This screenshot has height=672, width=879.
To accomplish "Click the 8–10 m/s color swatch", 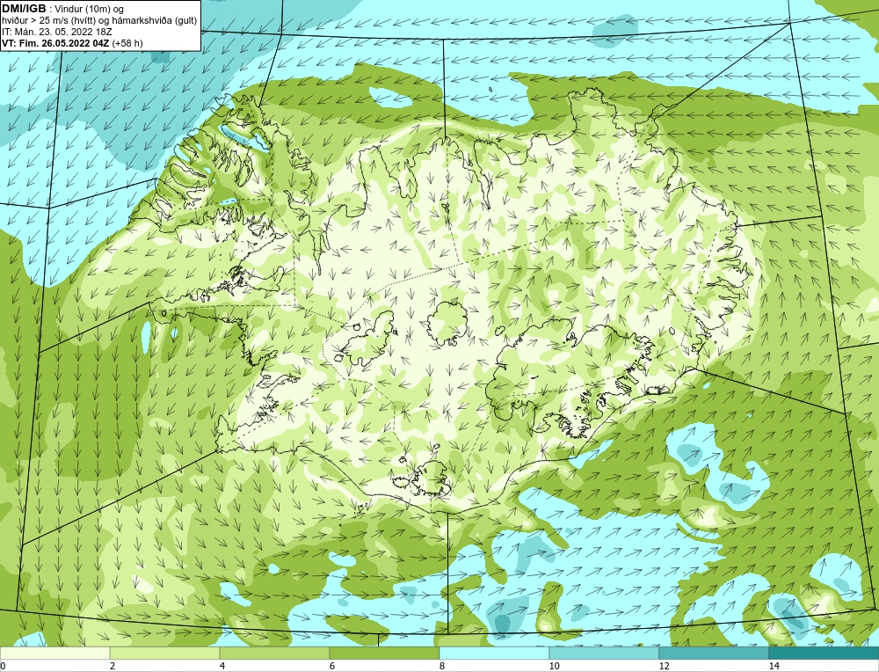I will (x=494, y=653).
